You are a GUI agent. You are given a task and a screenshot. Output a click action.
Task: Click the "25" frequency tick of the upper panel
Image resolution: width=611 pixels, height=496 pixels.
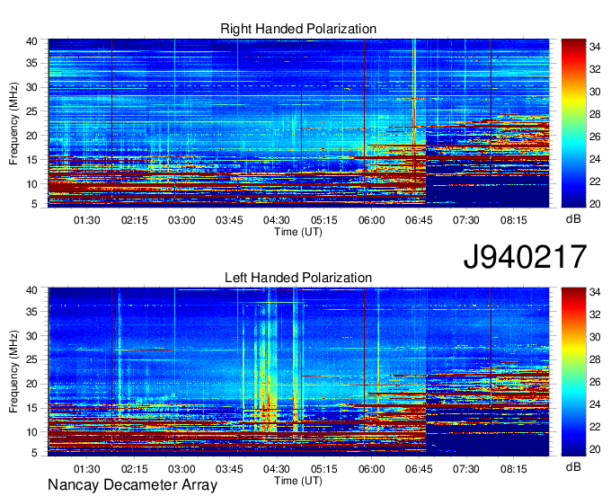click(x=31, y=111)
